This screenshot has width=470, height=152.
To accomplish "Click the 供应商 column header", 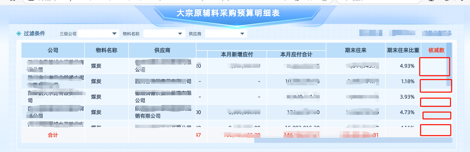I will click(162, 50).
